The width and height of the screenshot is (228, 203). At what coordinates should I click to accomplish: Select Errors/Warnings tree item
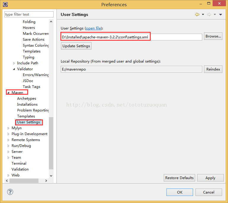36,75
